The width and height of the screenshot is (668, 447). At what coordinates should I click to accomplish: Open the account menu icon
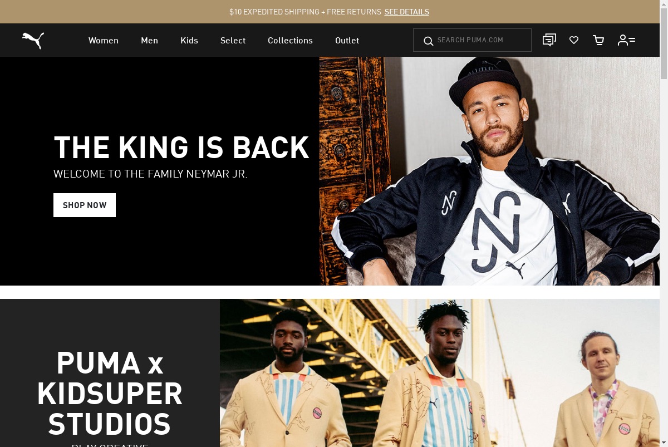point(626,40)
